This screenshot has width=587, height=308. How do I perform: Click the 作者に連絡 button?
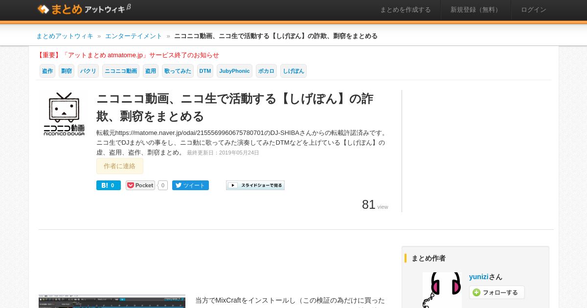[x=120, y=166]
